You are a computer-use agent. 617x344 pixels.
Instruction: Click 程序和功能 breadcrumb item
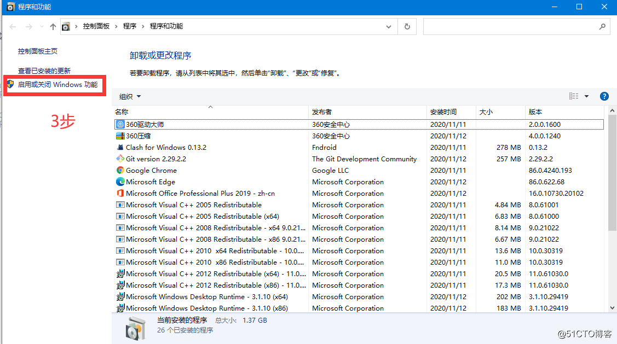tap(166, 26)
